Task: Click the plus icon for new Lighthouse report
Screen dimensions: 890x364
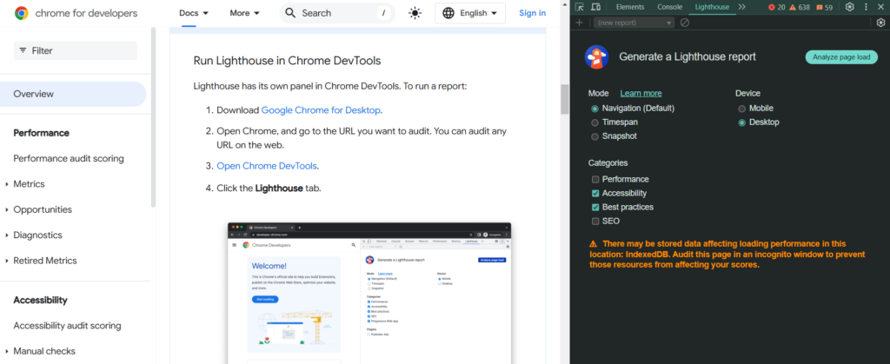Action: click(579, 23)
